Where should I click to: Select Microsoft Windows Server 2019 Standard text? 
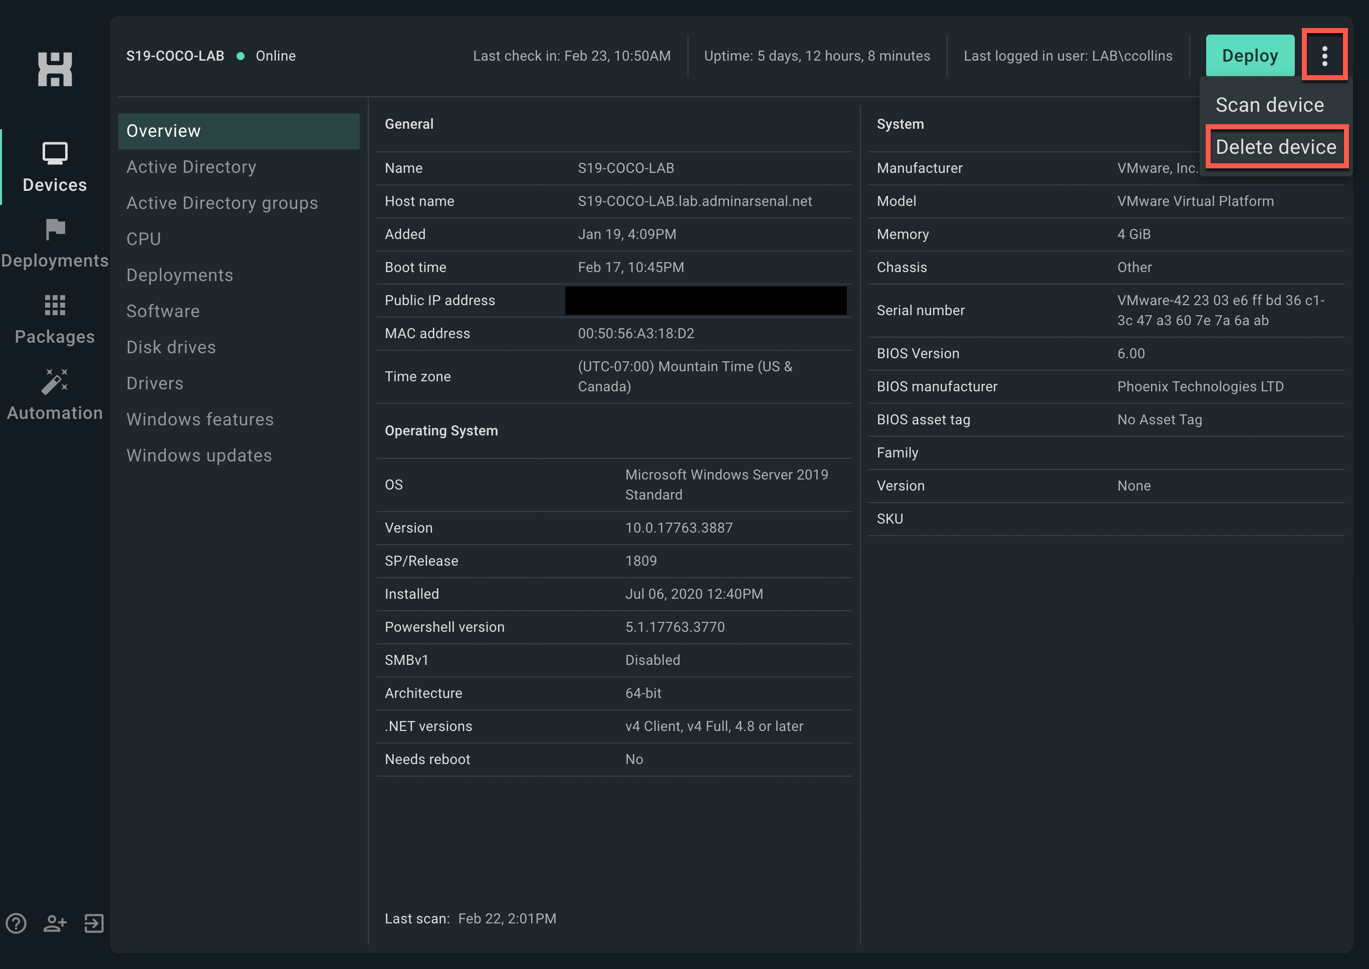click(x=726, y=484)
